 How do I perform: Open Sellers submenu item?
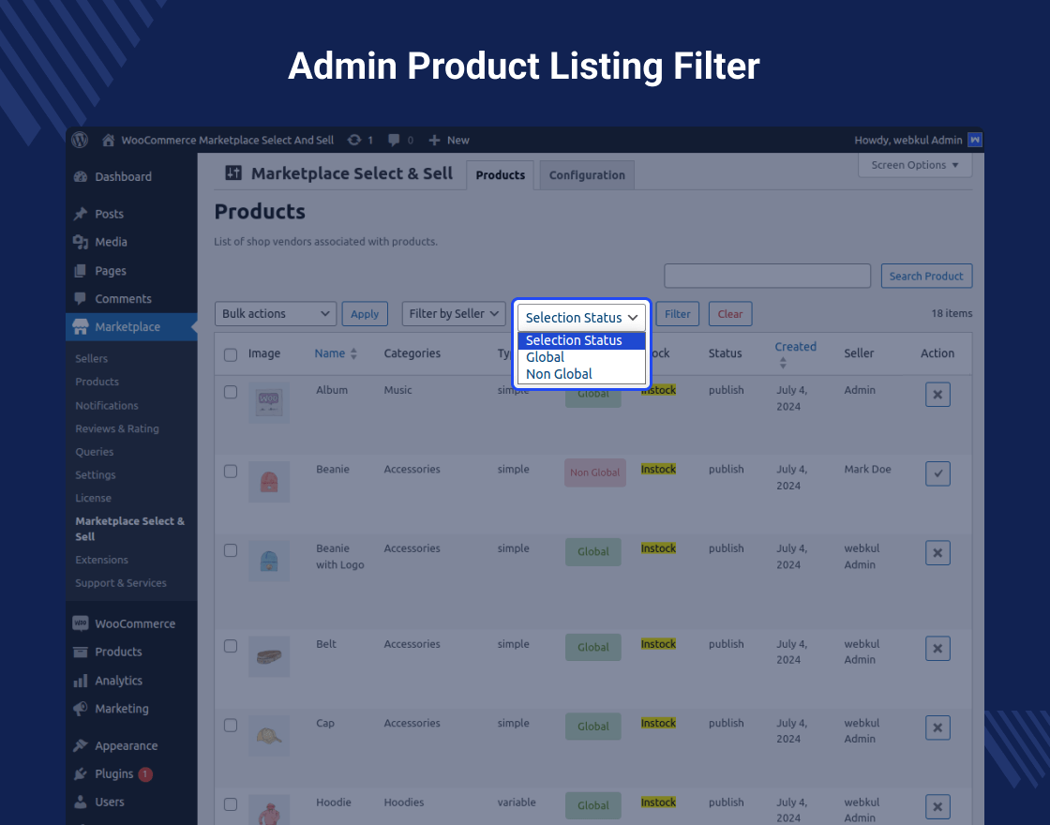[91, 358]
